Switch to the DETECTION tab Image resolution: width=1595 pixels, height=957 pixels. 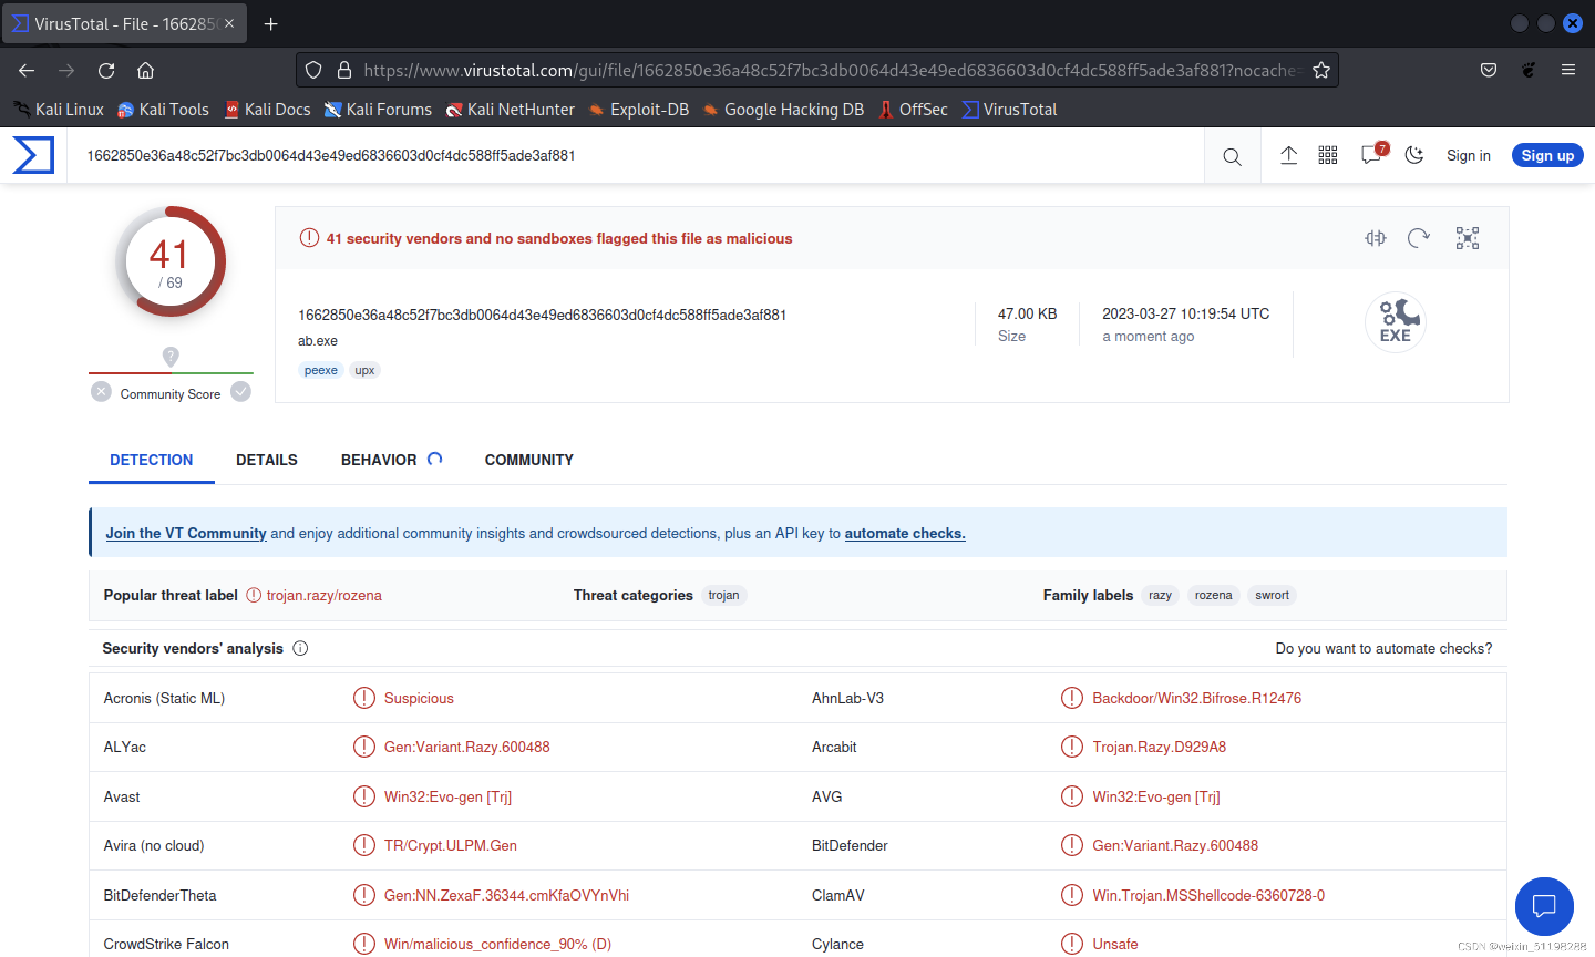(x=151, y=460)
